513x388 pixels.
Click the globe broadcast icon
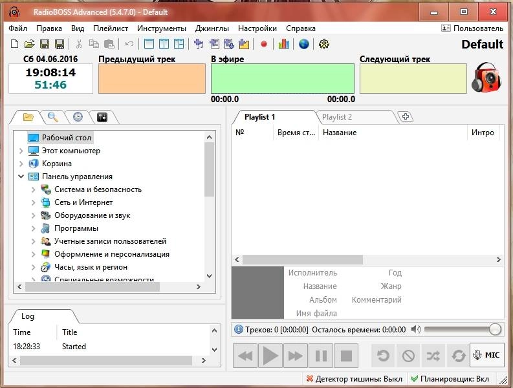click(x=304, y=44)
